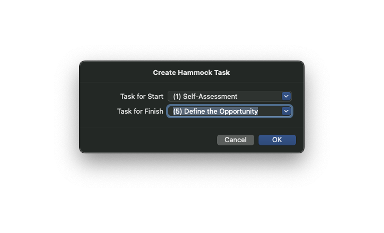Screen dimensions: 384x233
Task: Click the Task for Finish label
Action: click(140, 111)
